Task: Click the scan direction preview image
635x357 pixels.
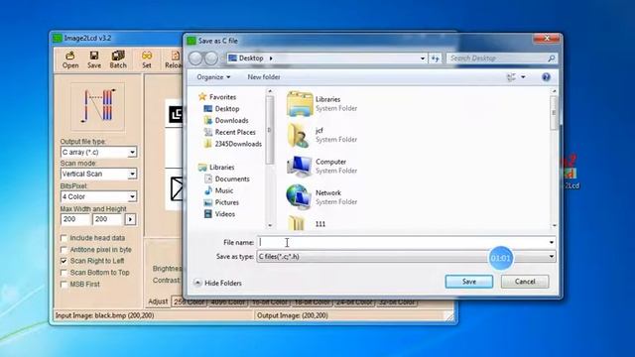Action: (98, 107)
